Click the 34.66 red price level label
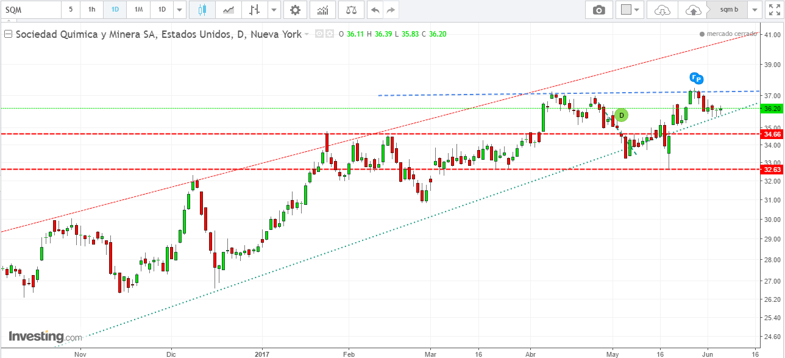785x358 pixels. (772, 134)
